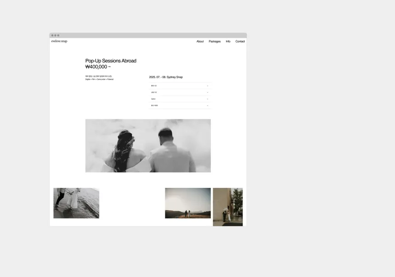
Task: Expand the last accordion row below Option
Action: pyautogui.click(x=180, y=106)
